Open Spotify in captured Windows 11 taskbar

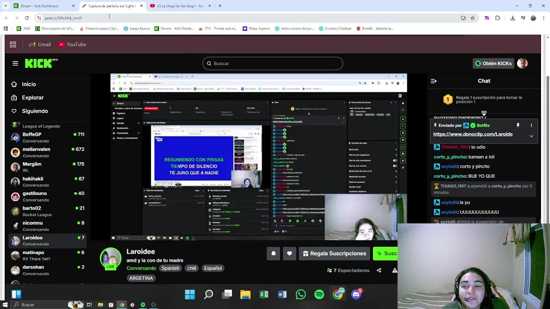(319, 294)
